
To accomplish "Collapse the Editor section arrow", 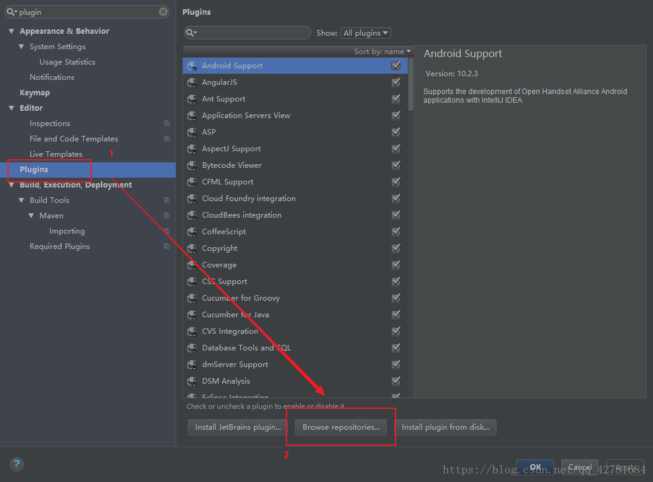I will [11, 108].
